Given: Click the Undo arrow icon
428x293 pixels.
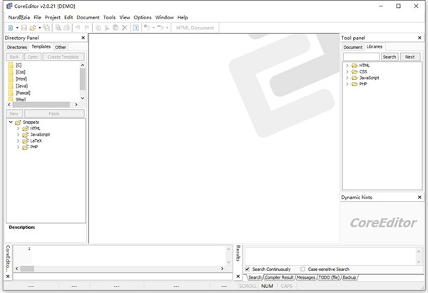Looking at the screenshot, I should coord(77,28).
